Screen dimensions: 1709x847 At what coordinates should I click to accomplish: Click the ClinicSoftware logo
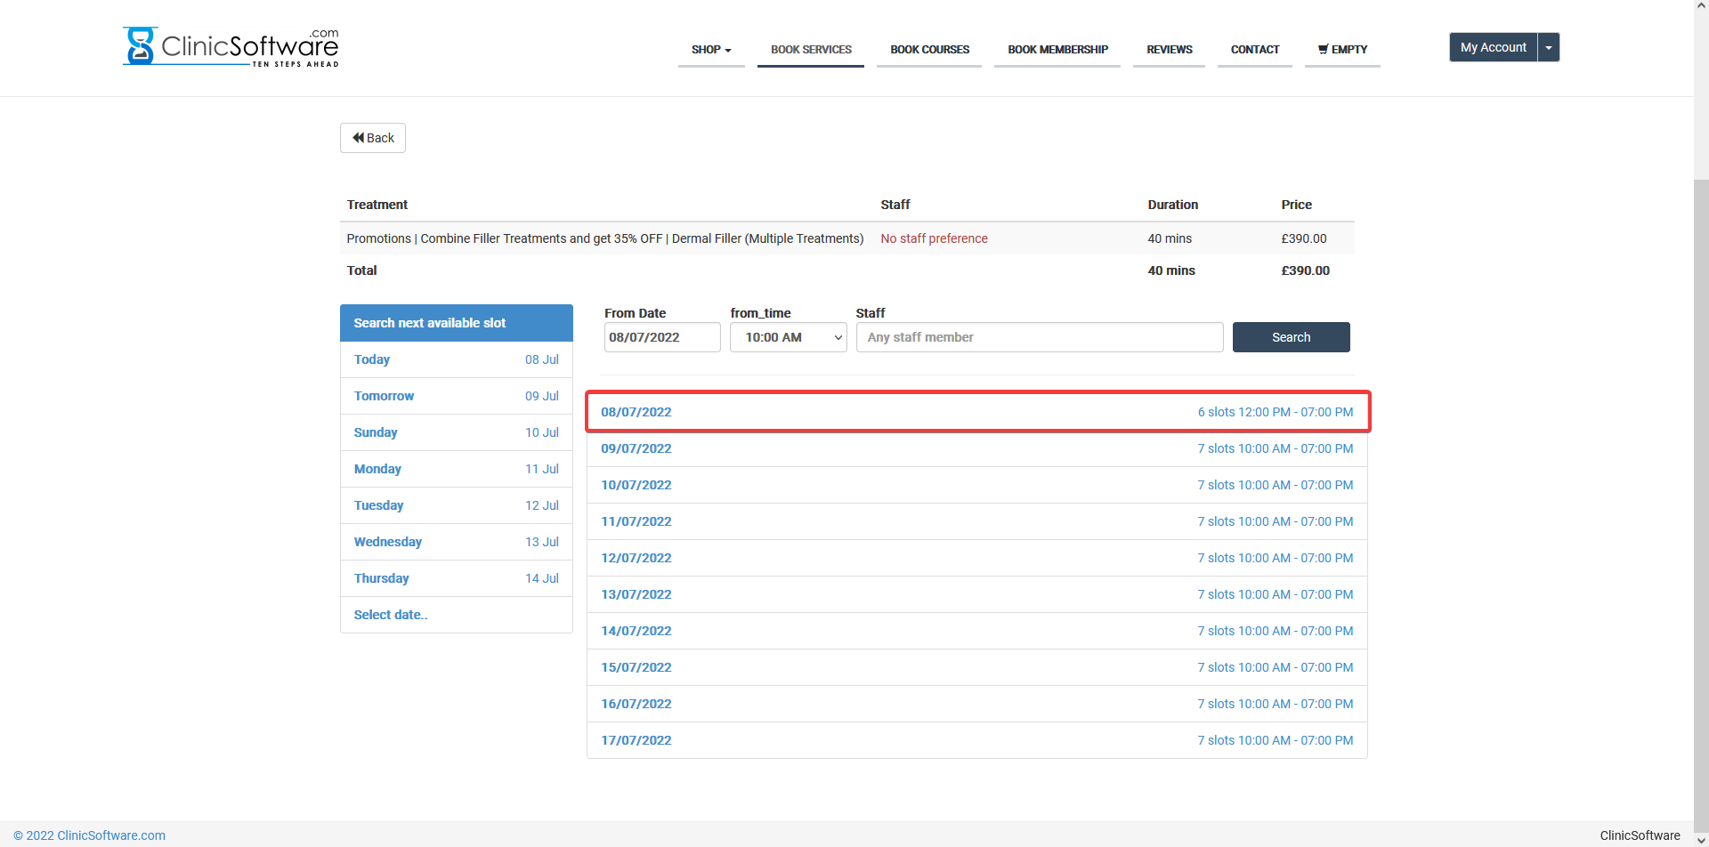231,46
